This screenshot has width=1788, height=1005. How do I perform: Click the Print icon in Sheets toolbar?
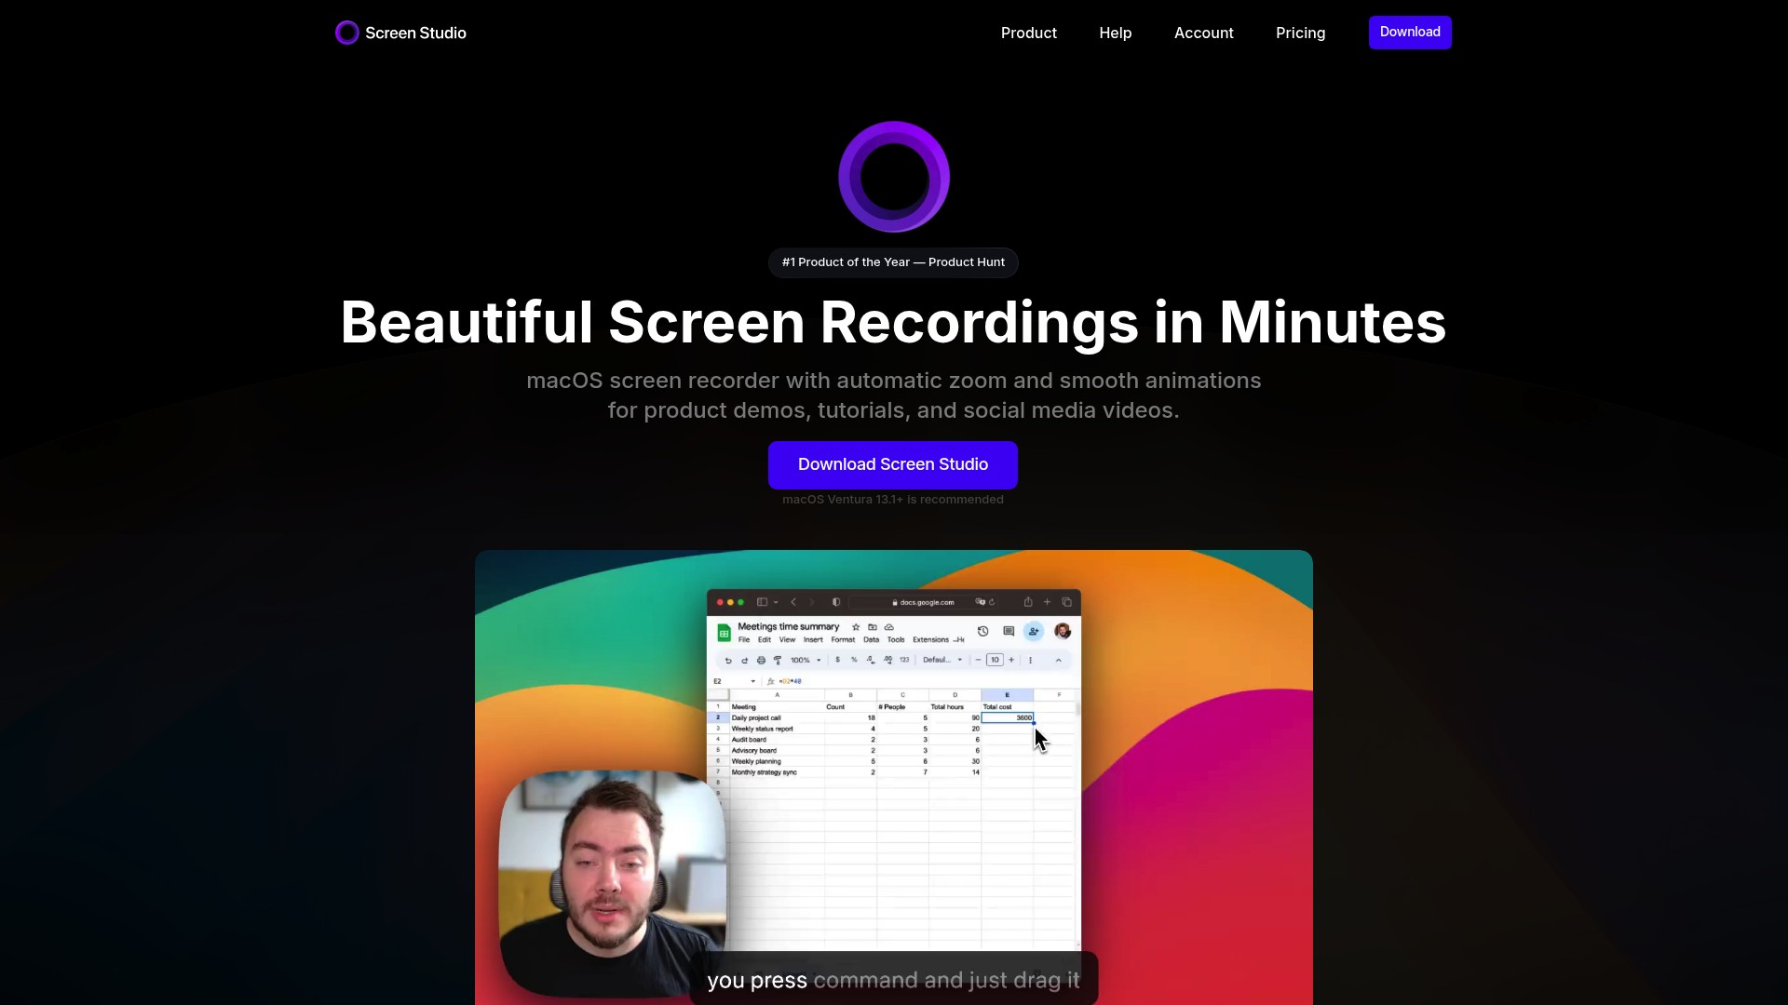click(761, 661)
